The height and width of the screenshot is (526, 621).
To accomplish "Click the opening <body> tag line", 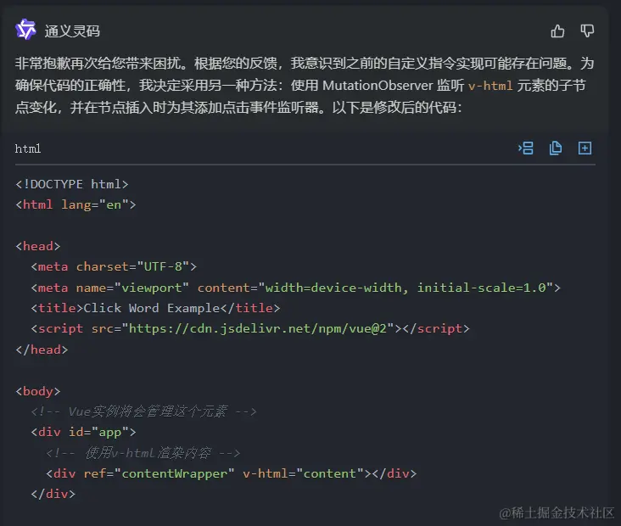I will pos(38,391).
